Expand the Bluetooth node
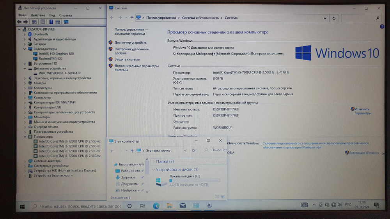Image resolution: width=390 pixels, height=219 pixels. tap(25, 34)
